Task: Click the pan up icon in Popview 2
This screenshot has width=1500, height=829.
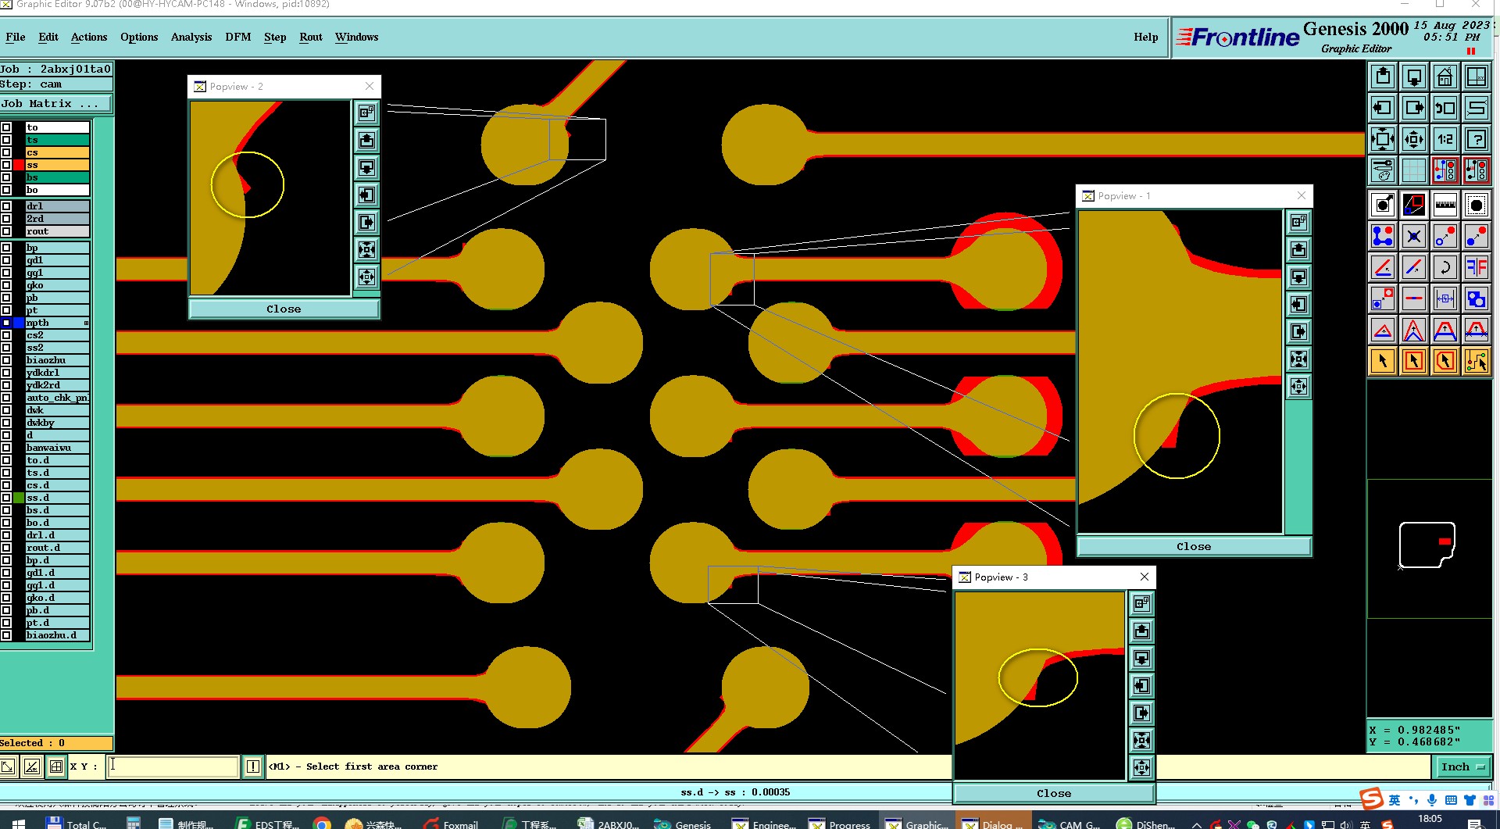Action: [x=366, y=140]
